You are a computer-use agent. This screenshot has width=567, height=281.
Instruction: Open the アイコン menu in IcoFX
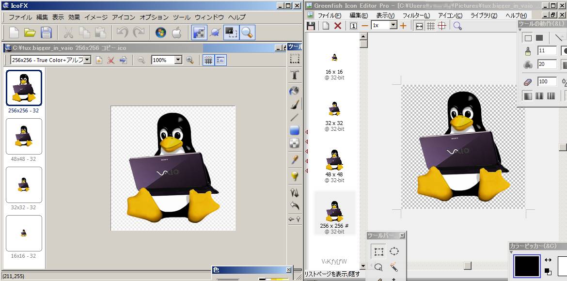(x=123, y=17)
